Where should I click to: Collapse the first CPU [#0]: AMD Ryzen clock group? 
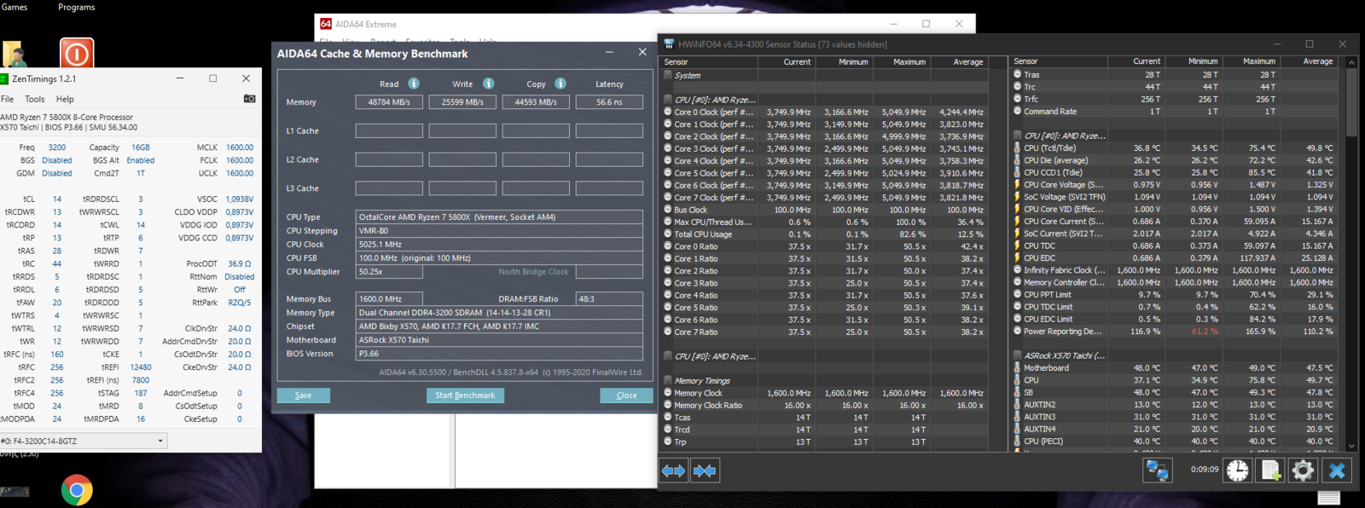[668, 100]
